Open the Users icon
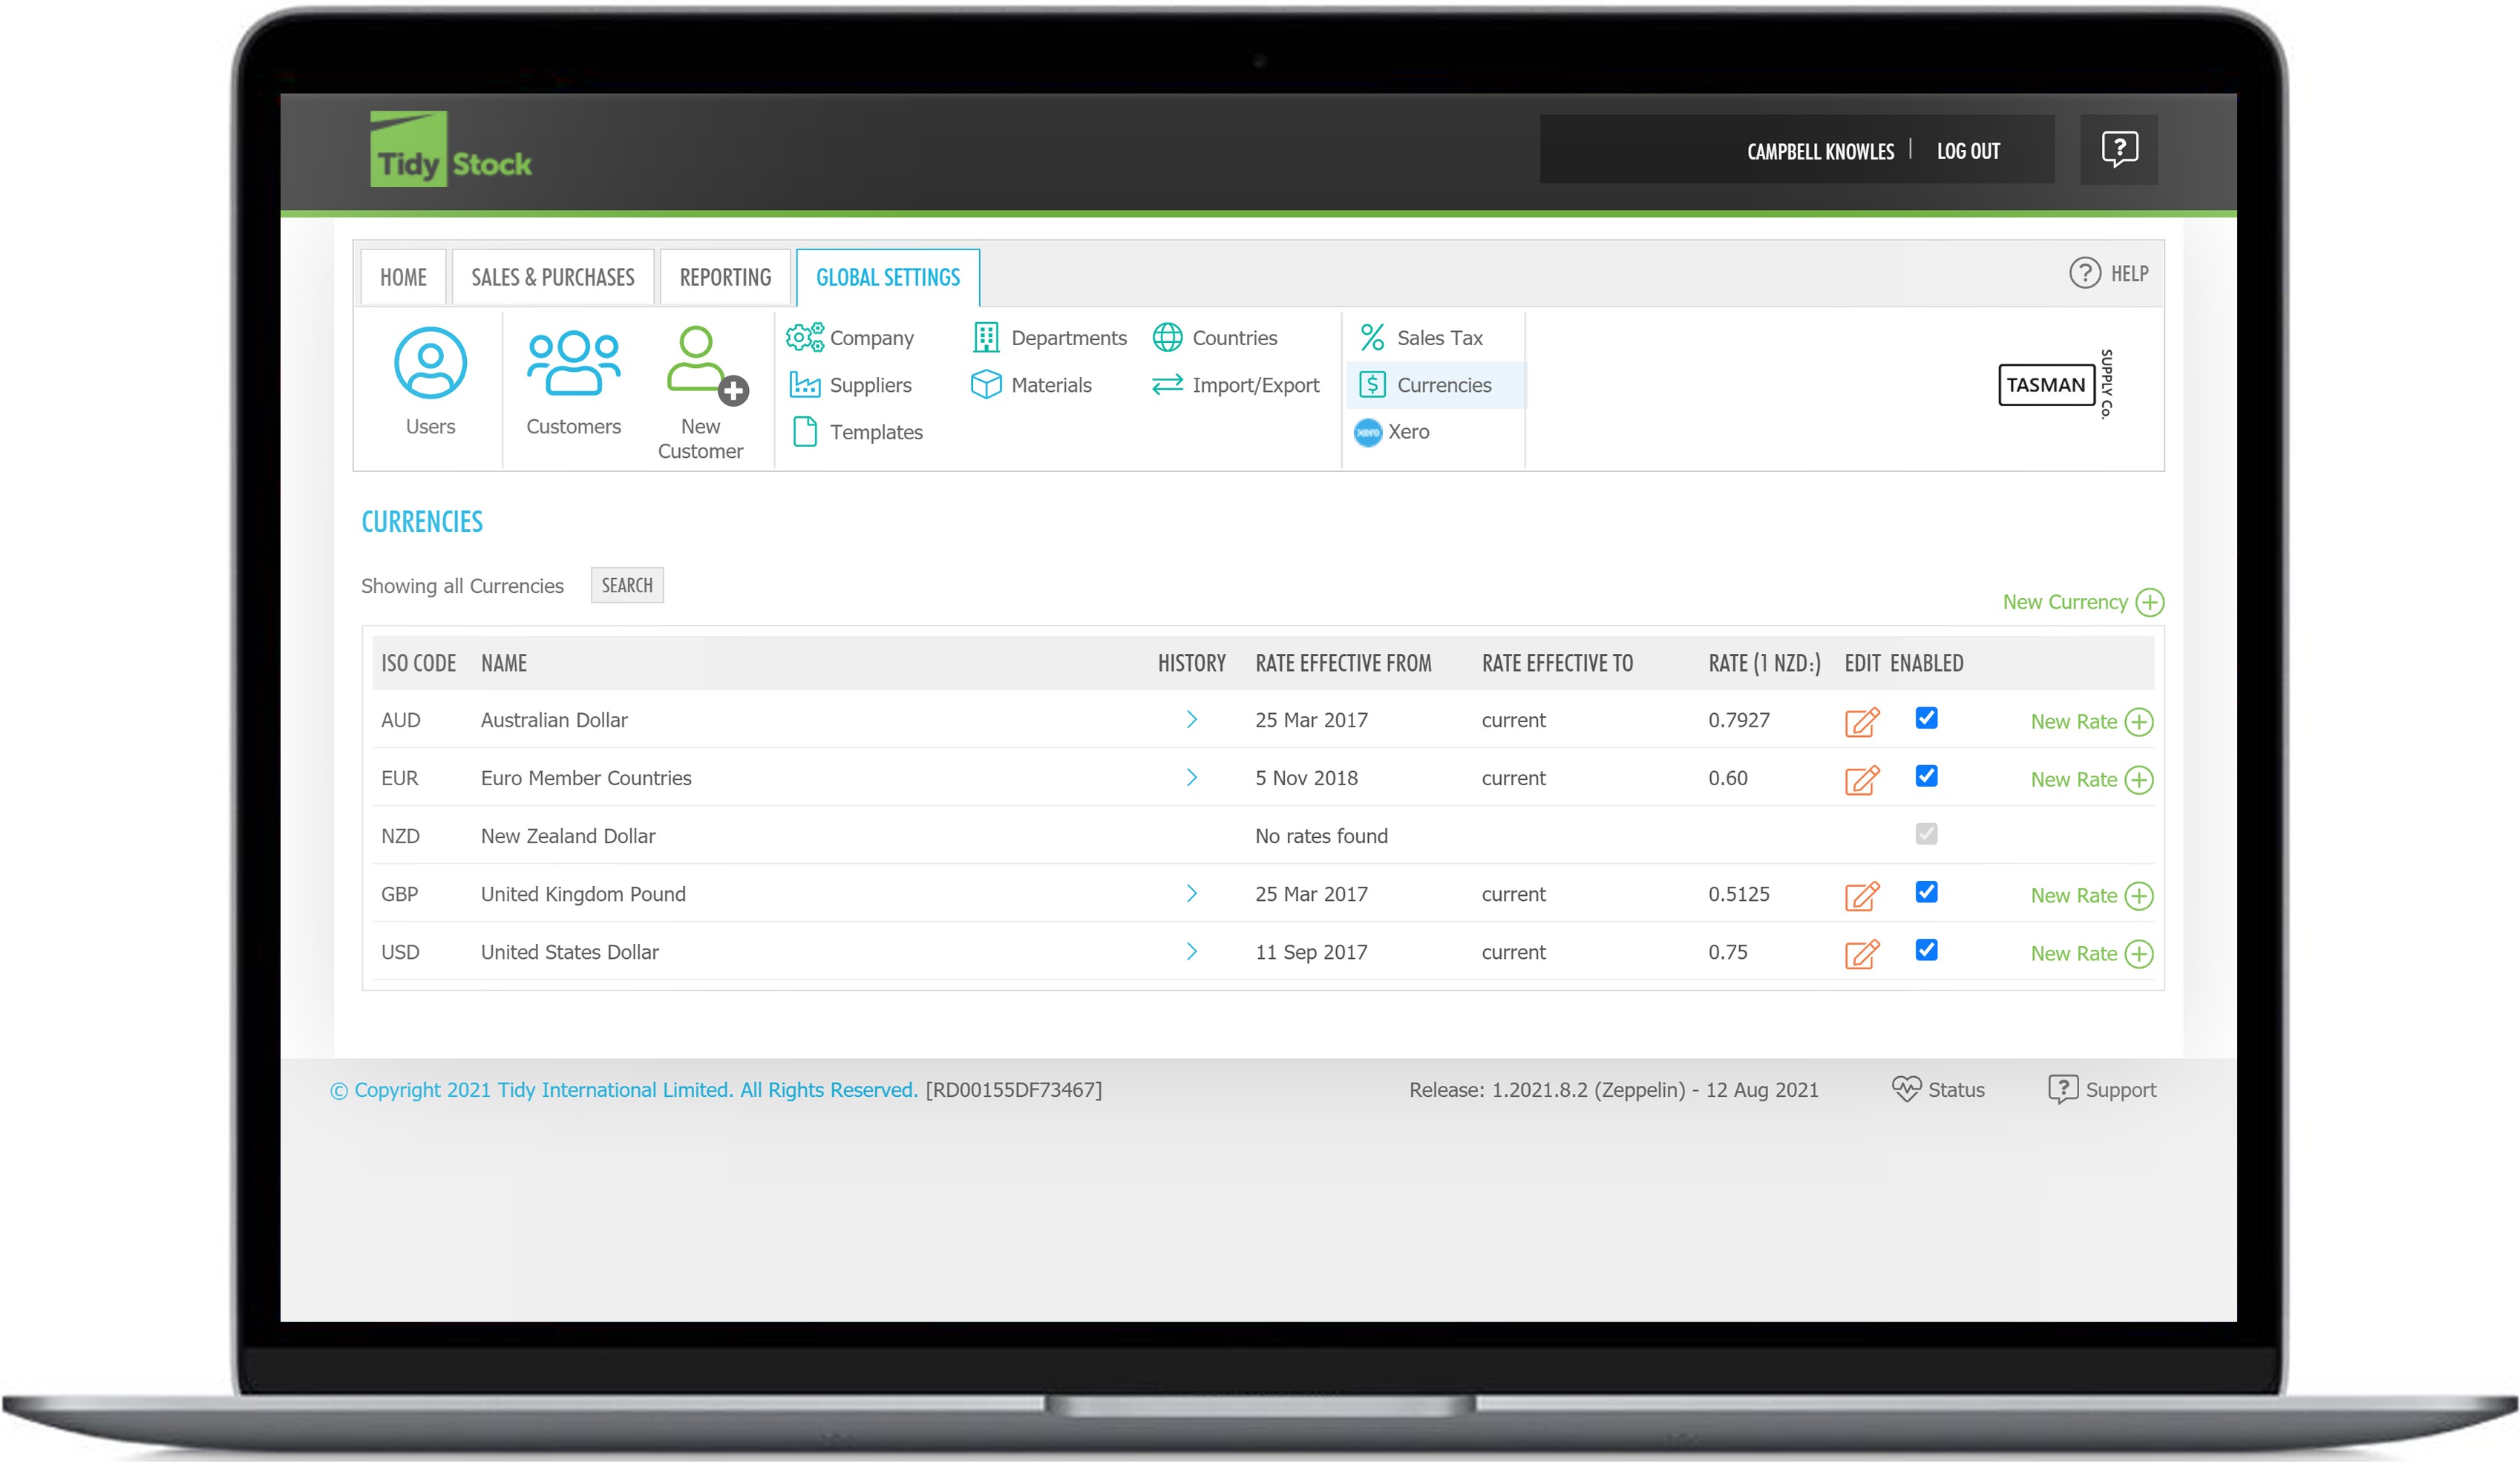Viewport: 2520px width, 1462px height. [430, 364]
